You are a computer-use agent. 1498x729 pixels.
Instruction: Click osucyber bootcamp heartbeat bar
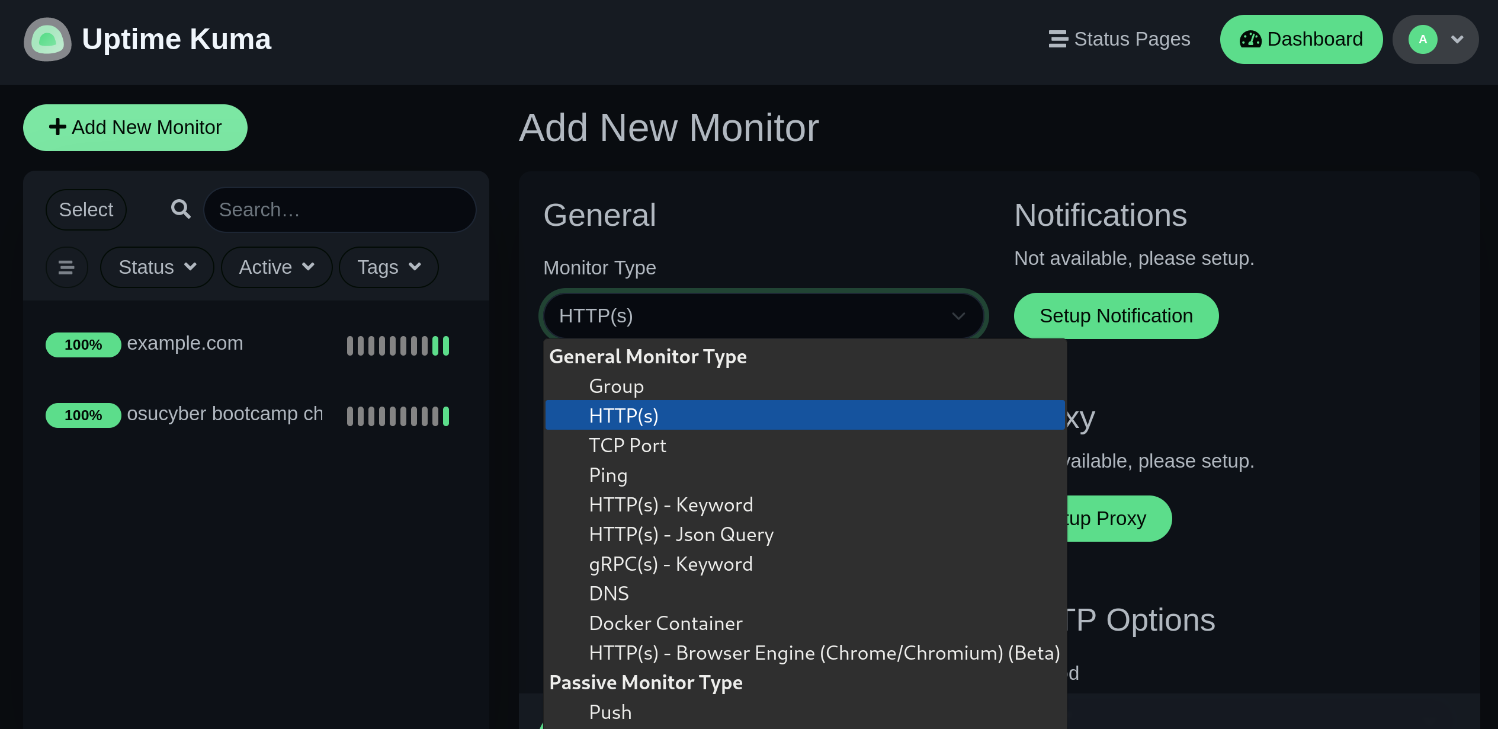(398, 416)
